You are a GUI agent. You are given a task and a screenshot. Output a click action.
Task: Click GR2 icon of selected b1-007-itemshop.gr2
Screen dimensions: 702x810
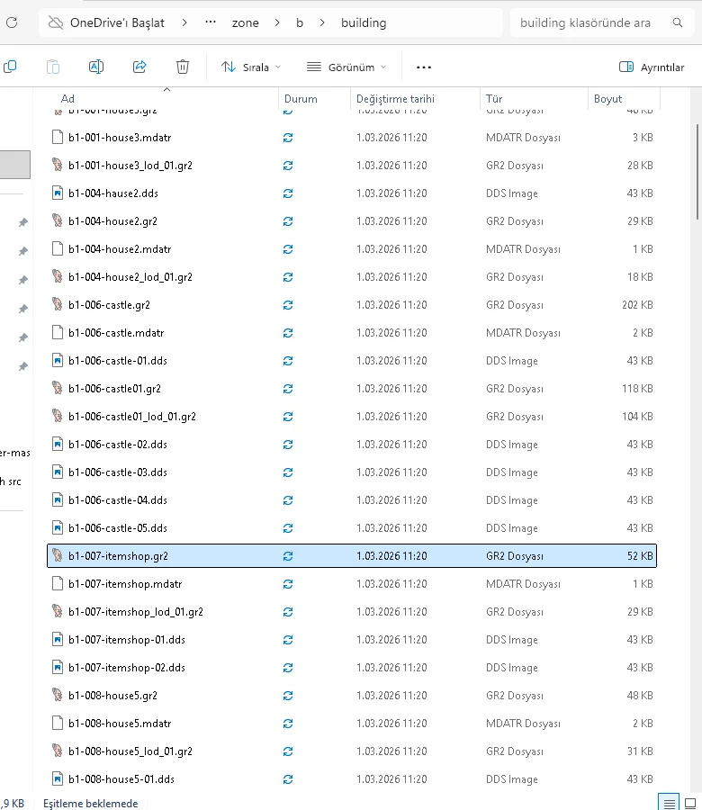click(x=58, y=555)
